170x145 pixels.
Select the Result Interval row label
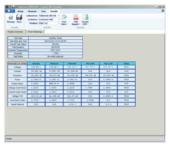tap(17, 104)
